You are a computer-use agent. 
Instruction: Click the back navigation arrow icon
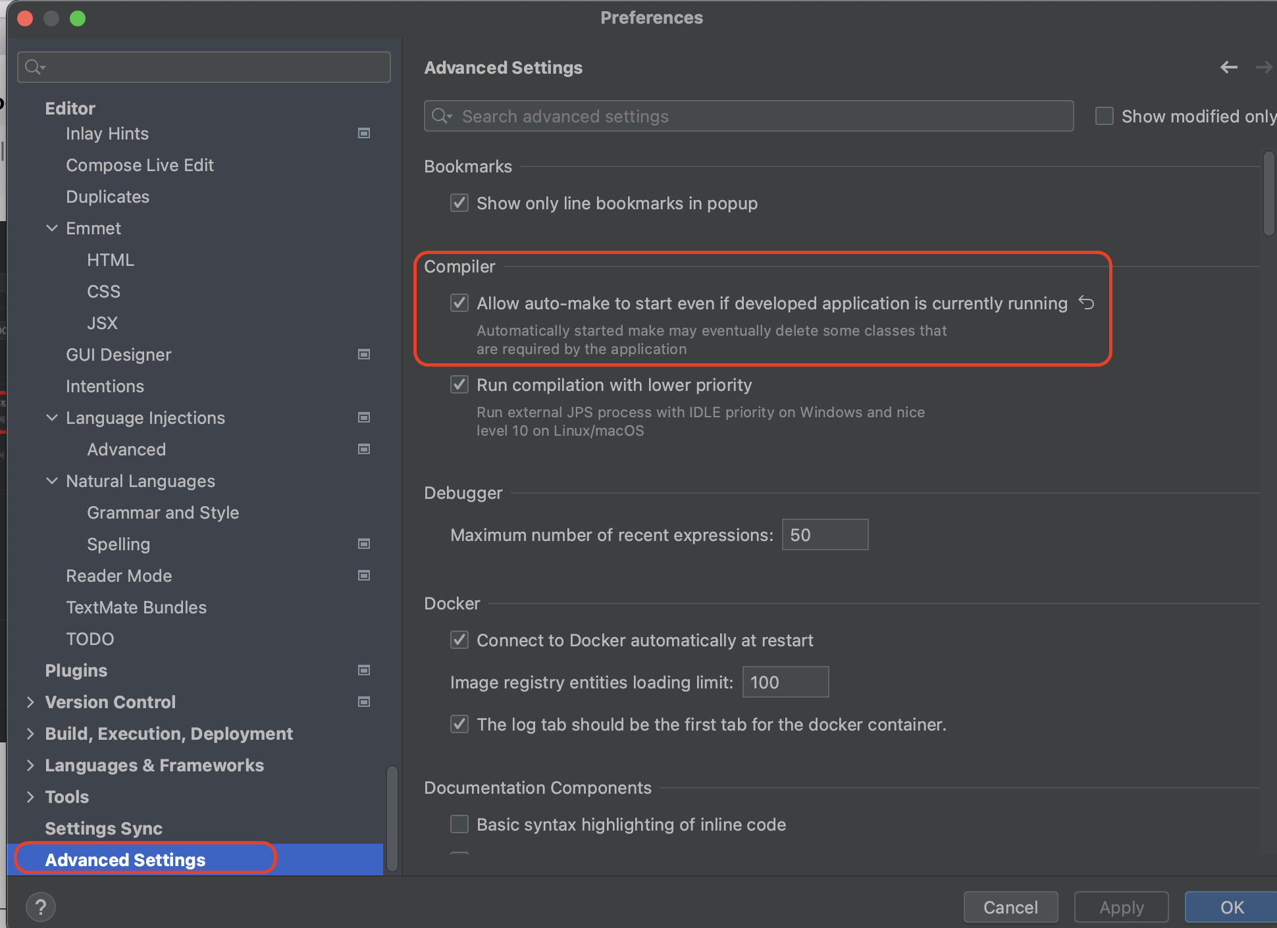(1228, 67)
